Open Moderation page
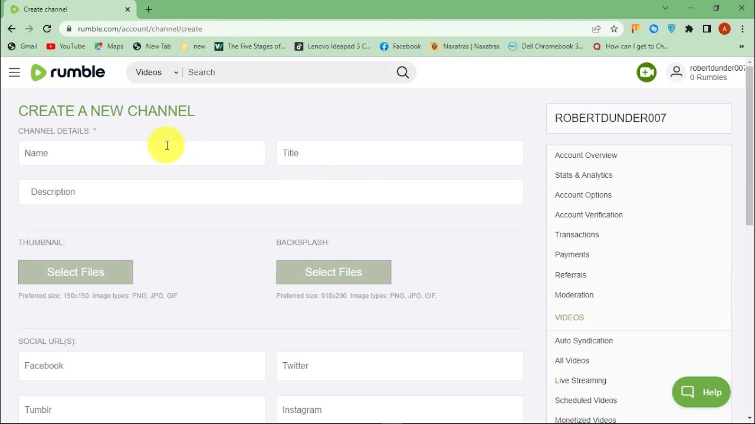This screenshot has width=755, height=424. [575, 295]
